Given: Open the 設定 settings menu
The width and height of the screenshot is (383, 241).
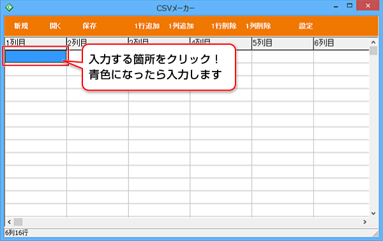Looking at the screenshot, I should click(x=306, y=26).
